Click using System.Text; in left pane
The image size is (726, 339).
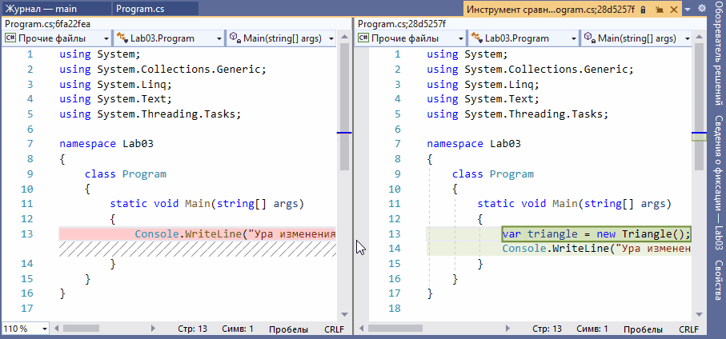point(116,99)
